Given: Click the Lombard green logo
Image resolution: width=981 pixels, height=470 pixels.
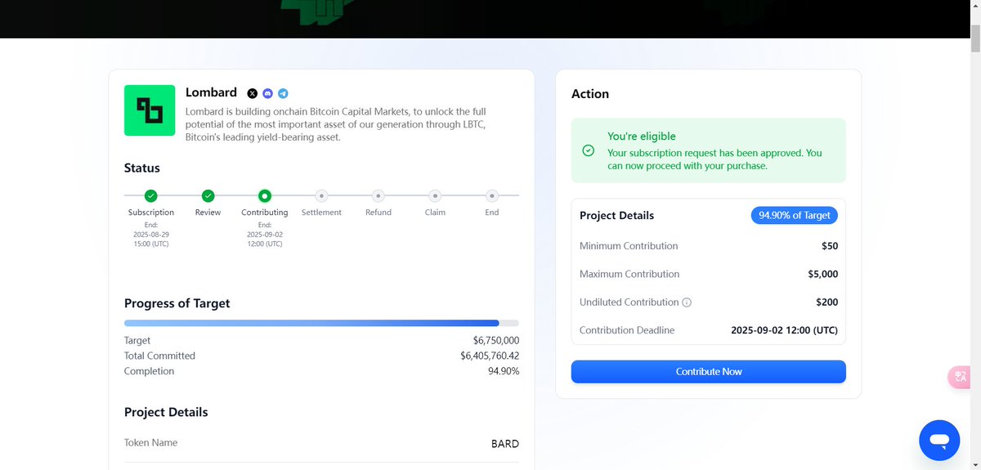Looking at the screenshot, I should pyautogui.click(x=150, y=110).
